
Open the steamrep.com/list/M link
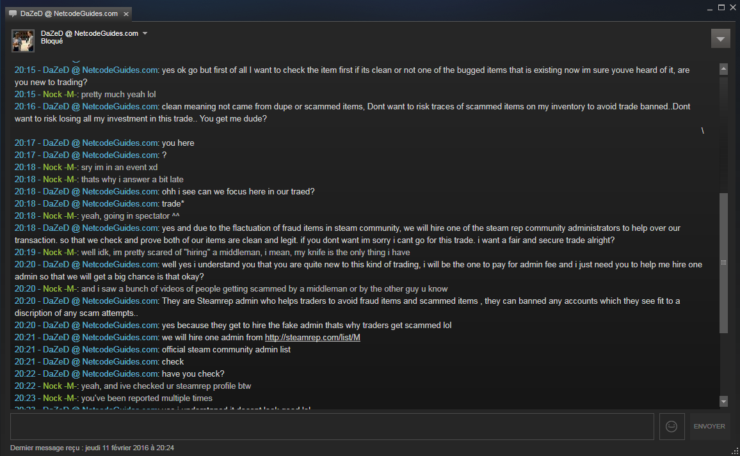[x=312, y=337]
